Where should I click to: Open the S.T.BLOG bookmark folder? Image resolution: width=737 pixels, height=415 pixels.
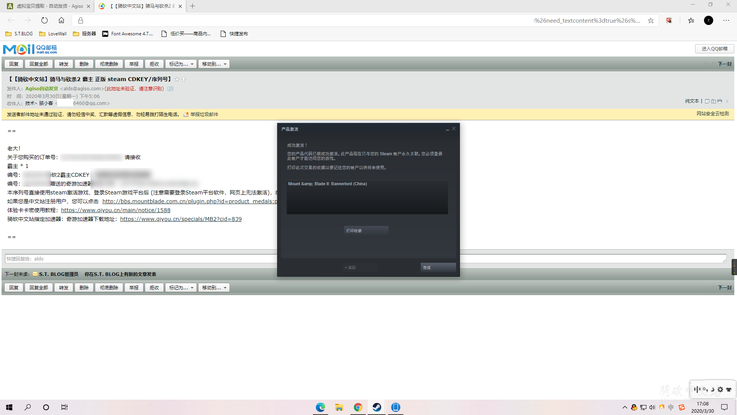click(x=19, y=34)
